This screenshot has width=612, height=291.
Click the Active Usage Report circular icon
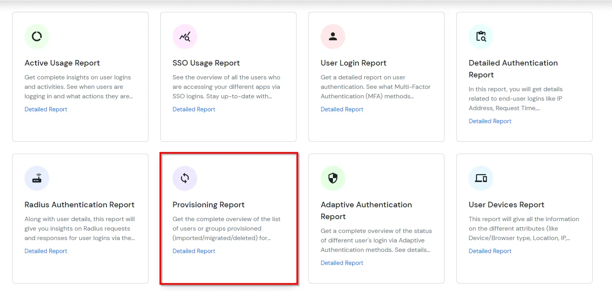(36, 36)
